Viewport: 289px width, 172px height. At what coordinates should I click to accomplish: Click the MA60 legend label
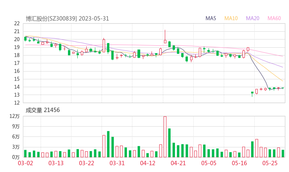[x=274, y=18]
